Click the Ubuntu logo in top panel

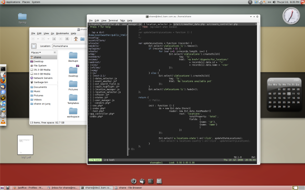point(3,2)
